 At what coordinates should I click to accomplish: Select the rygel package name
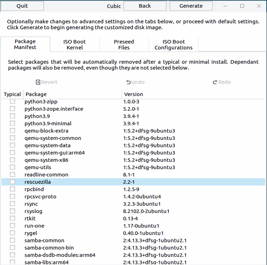[31, 233]
